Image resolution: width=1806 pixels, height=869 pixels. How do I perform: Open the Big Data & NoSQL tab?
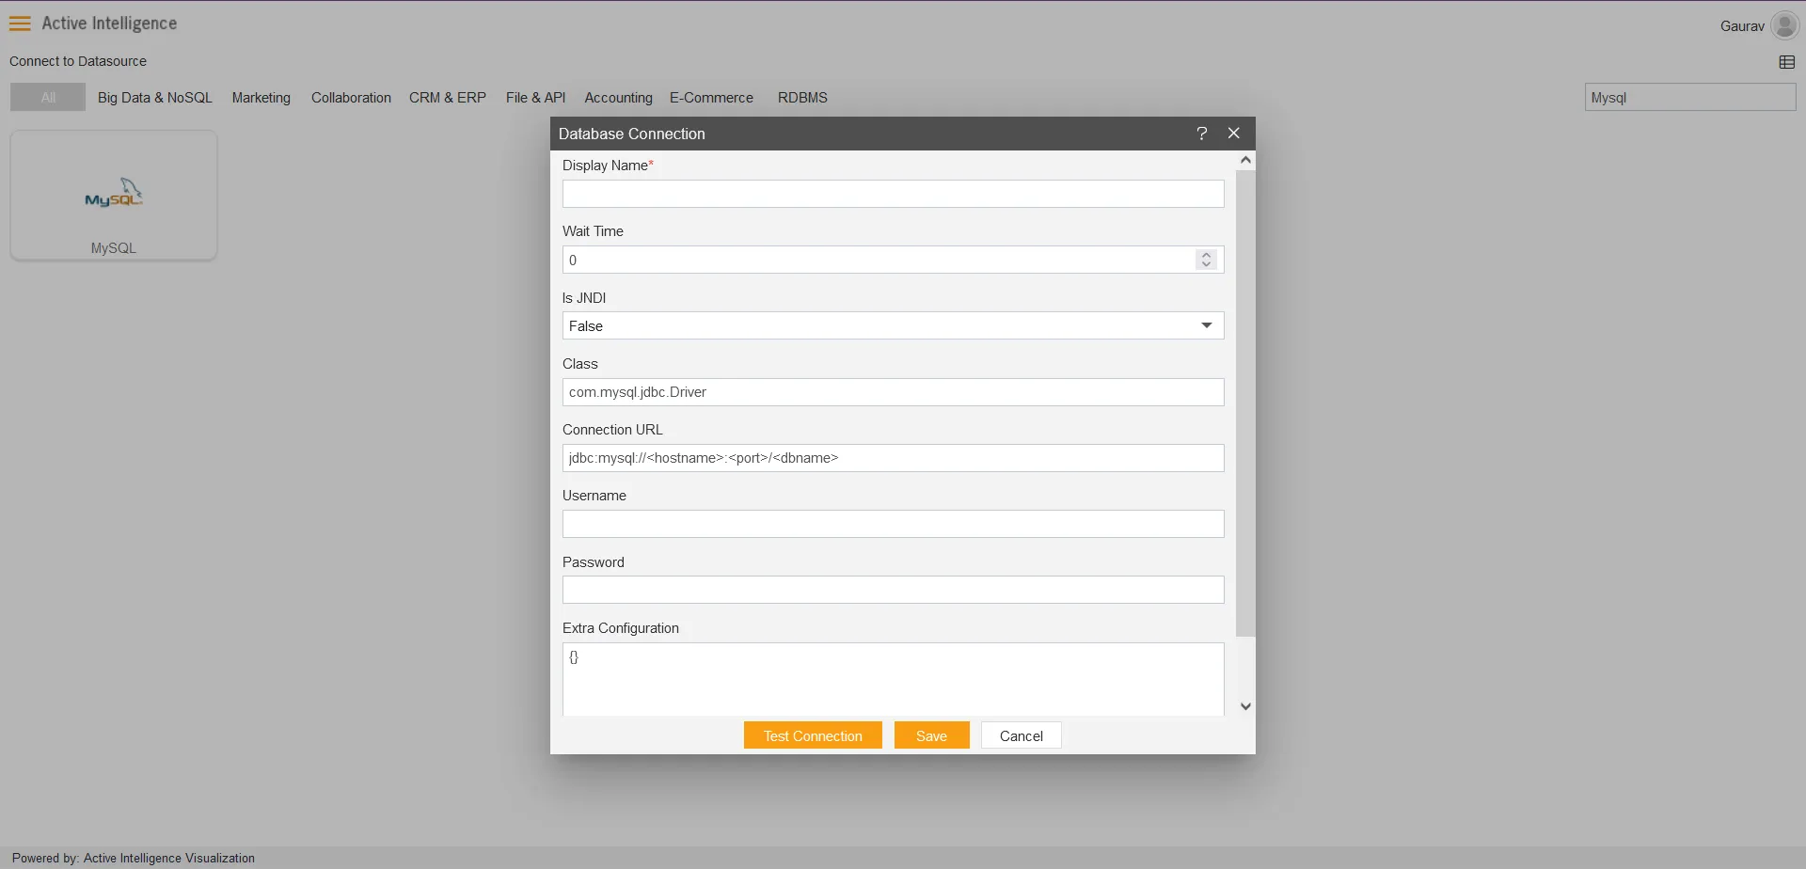pos(155,98)
